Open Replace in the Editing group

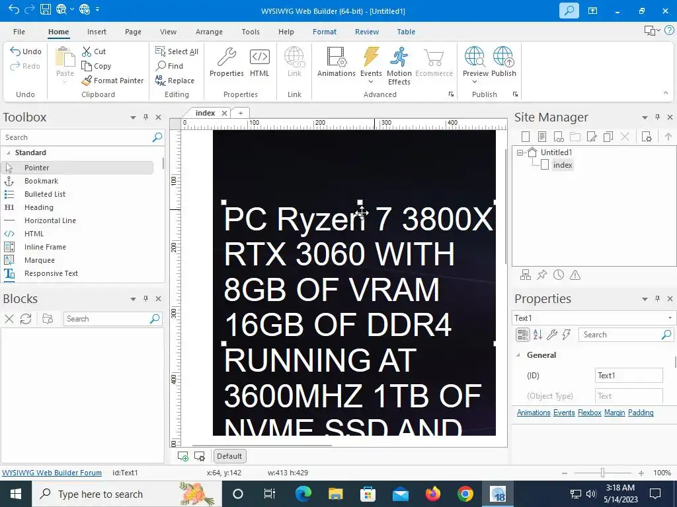pos(175,81)
